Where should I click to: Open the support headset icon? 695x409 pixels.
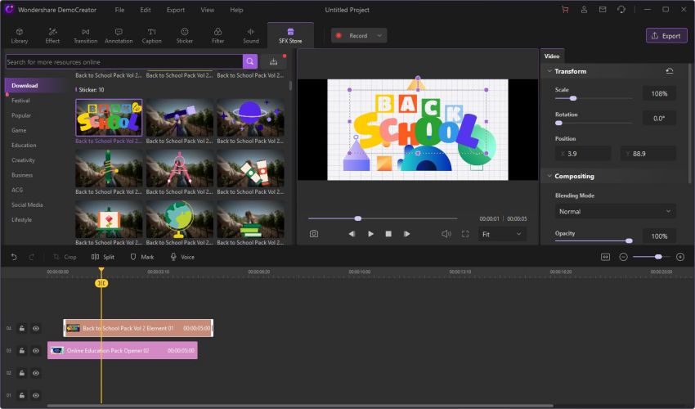coord(621,9)
